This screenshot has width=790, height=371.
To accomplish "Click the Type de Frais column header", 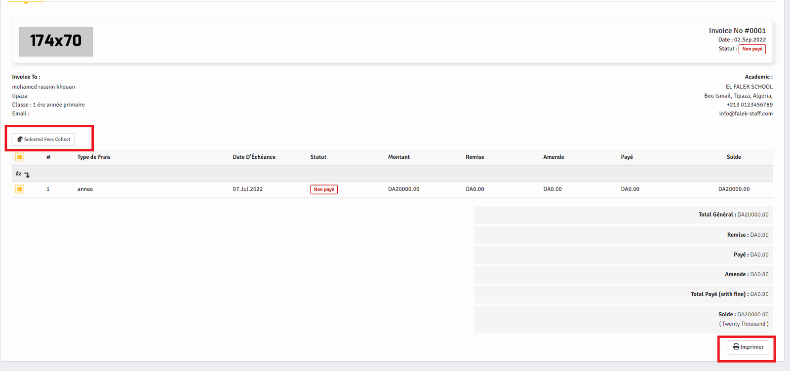I will [x=94, y=157].
